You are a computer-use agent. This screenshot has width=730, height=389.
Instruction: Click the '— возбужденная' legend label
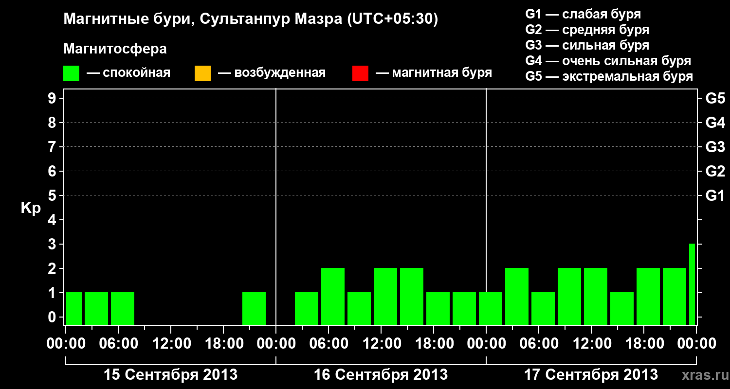(x=272, y=73)
